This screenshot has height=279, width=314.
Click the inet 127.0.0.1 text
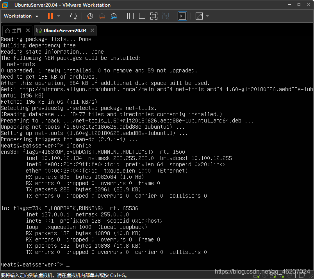pyautogui.click(x=48, y=214)
